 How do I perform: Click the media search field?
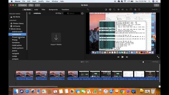[72, 13]
